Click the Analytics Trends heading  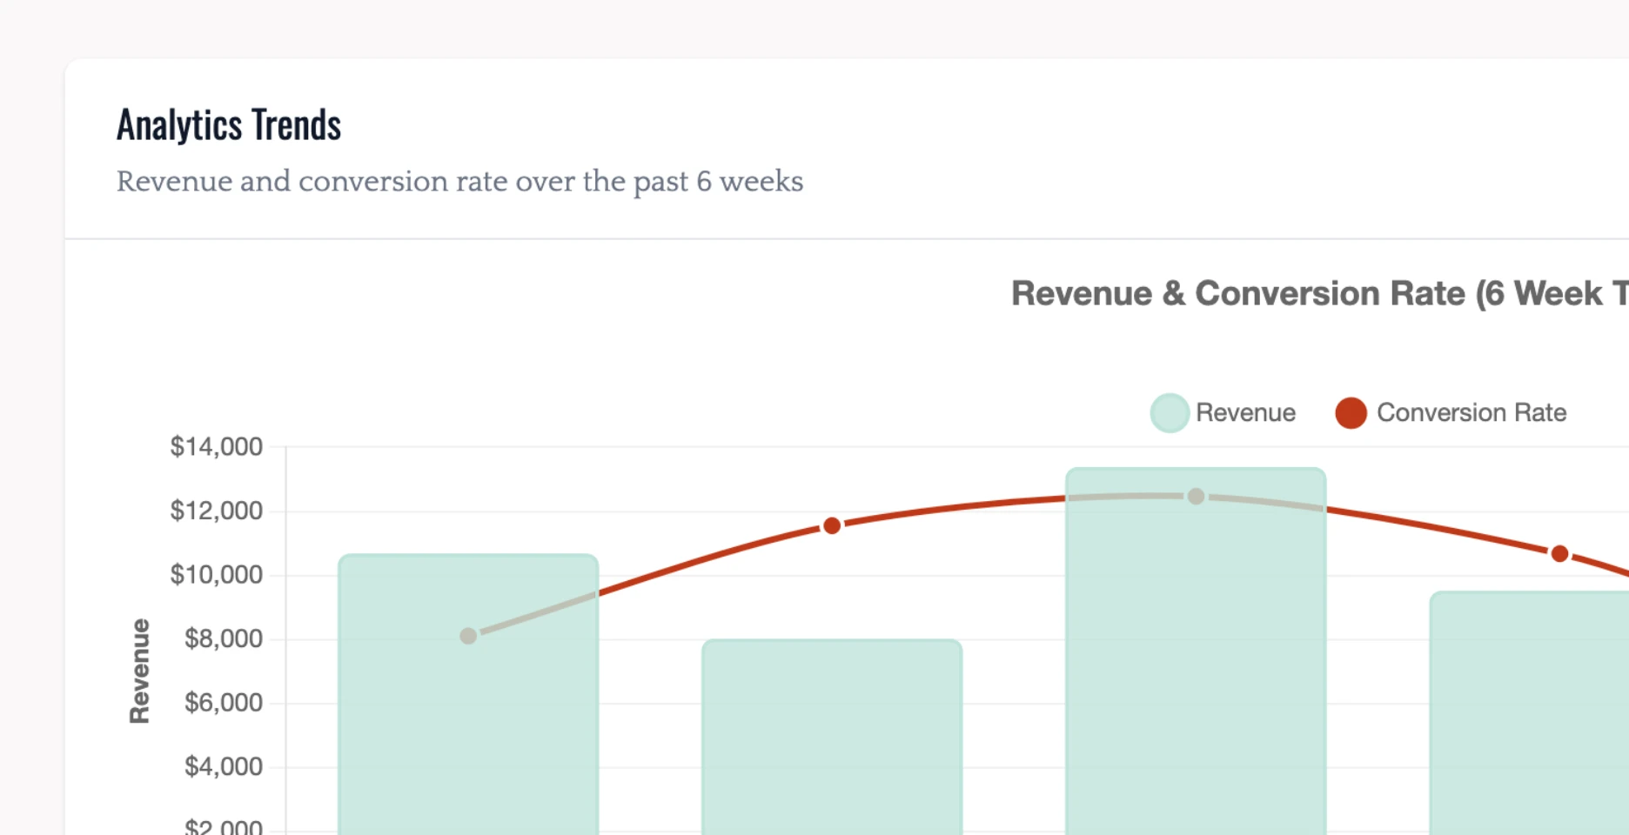click(x=229, y=125)
